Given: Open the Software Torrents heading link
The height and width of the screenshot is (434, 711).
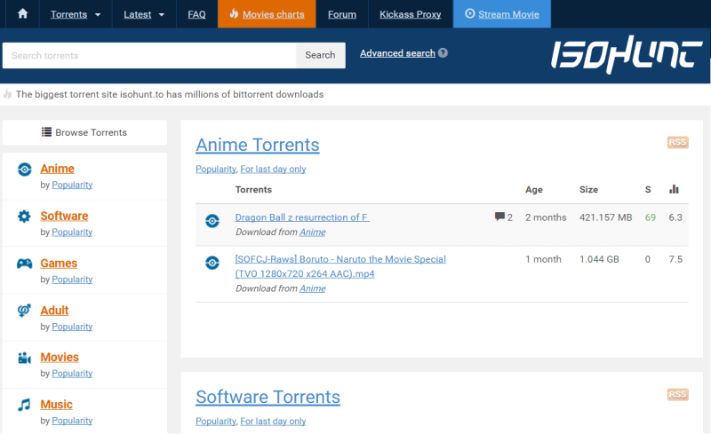Looking at the screenshot, I should point(268,398).
